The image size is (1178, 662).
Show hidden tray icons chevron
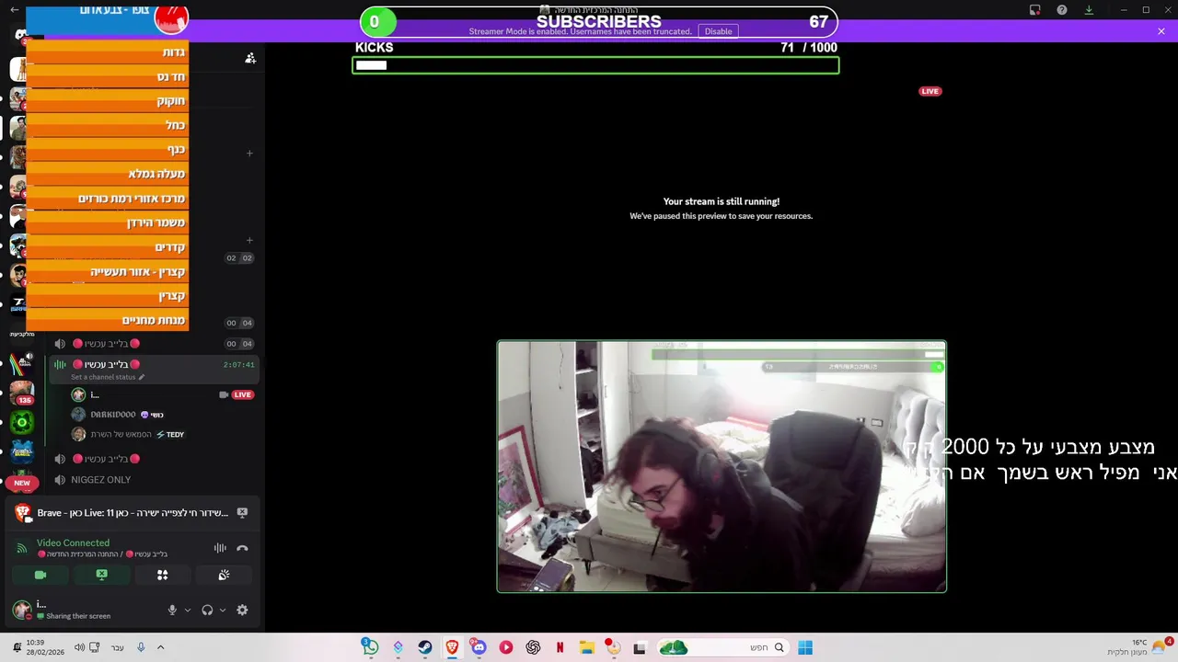click(x=159, y=647)
